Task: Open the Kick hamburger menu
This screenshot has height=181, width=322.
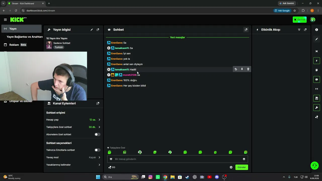Action: point(5,20)
